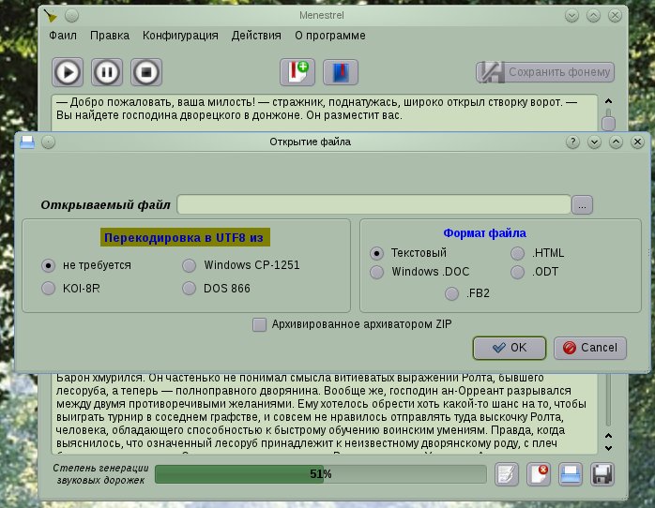The height and width of the screenshot is (508, 655).
Task: Click the Menestrel application icon in the title bar
Action: point(51,16)
